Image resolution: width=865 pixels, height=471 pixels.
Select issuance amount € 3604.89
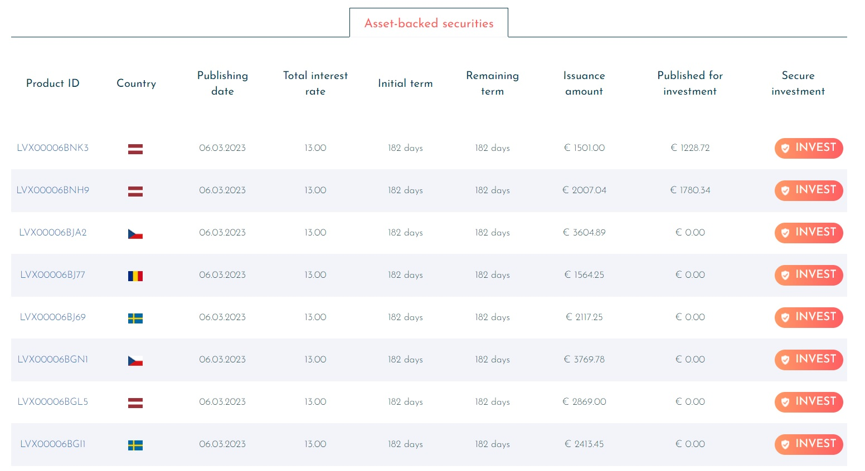pyautogui.click(x=584, y=233)
